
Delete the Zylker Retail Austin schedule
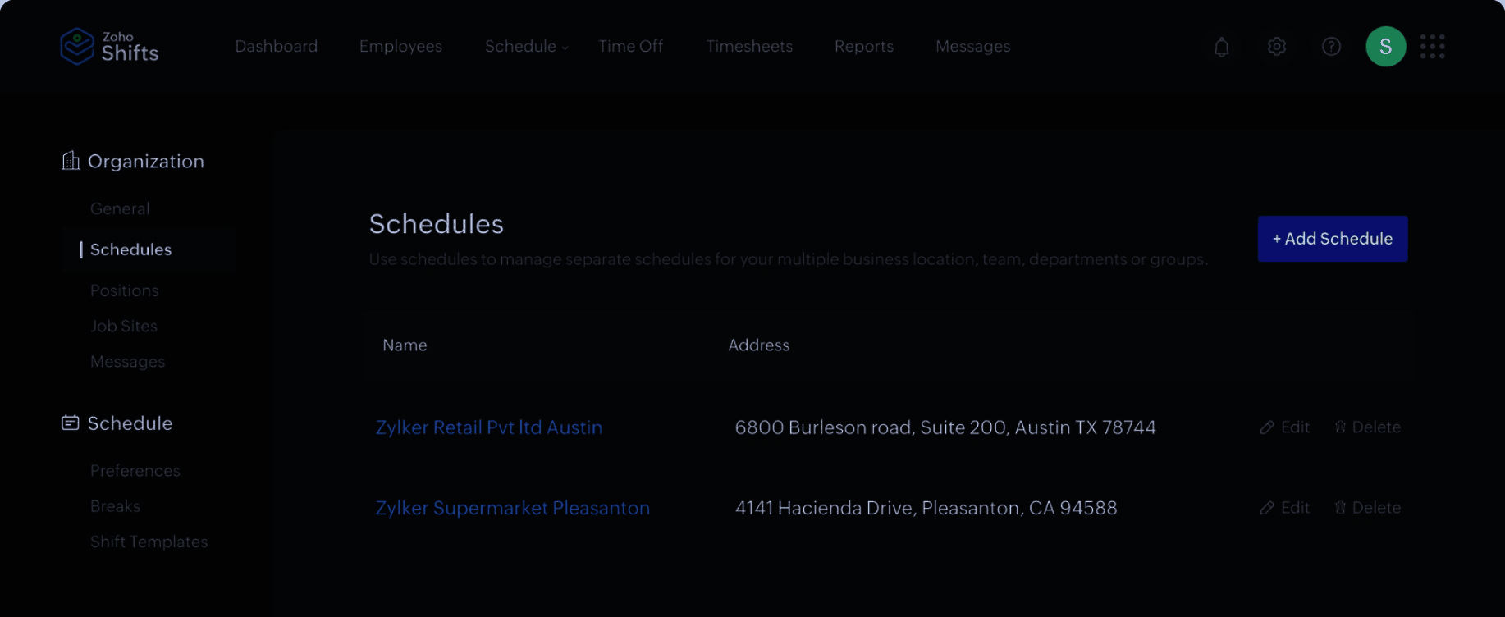(x=1367, y=427)
